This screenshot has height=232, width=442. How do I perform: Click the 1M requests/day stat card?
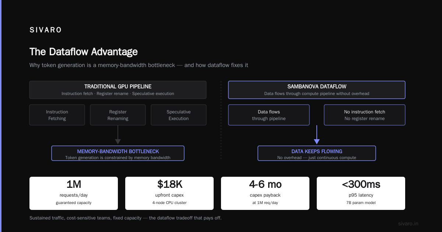point(74,193)
